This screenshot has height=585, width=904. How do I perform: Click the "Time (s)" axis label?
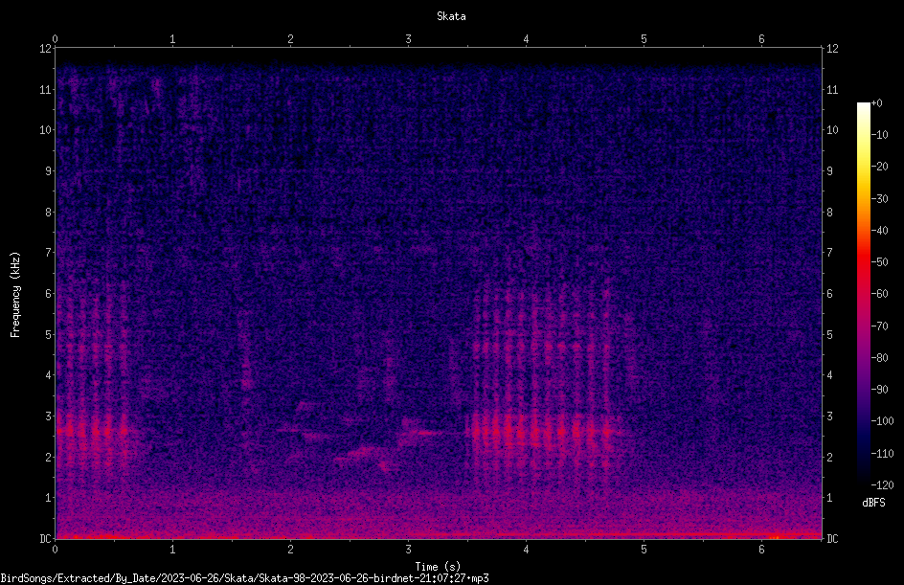(438, 567)
